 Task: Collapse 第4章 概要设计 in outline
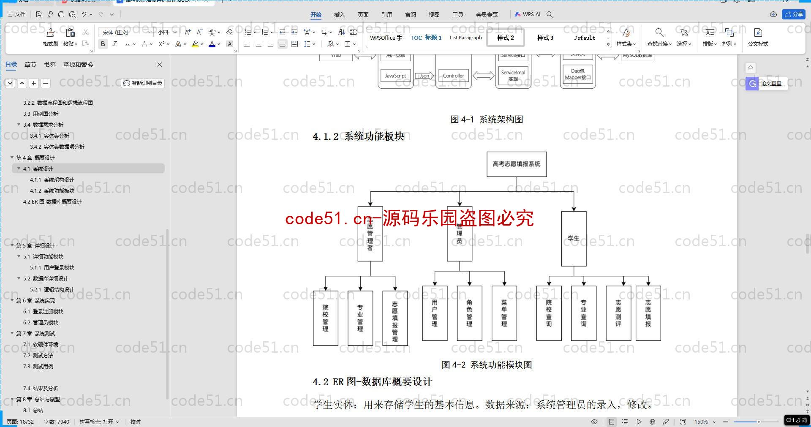12,158
